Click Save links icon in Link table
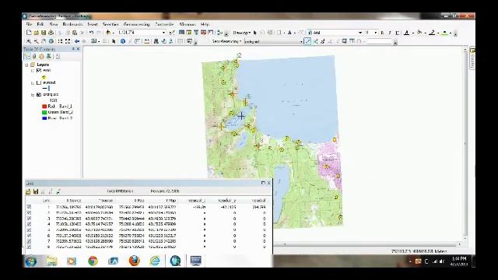This screenshot has width=498, height=280. [36, 191]
